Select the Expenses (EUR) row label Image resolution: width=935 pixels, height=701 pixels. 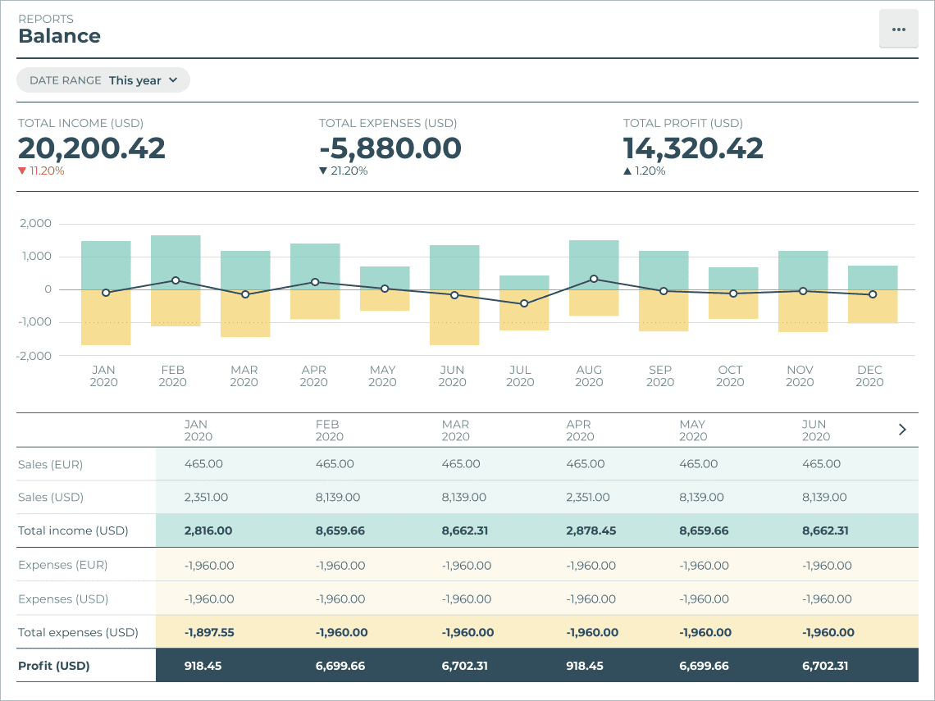(62, 565)
